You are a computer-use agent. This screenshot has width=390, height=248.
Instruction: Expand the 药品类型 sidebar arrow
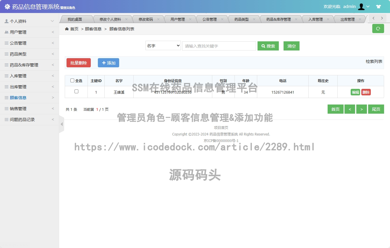click(53, 54)
